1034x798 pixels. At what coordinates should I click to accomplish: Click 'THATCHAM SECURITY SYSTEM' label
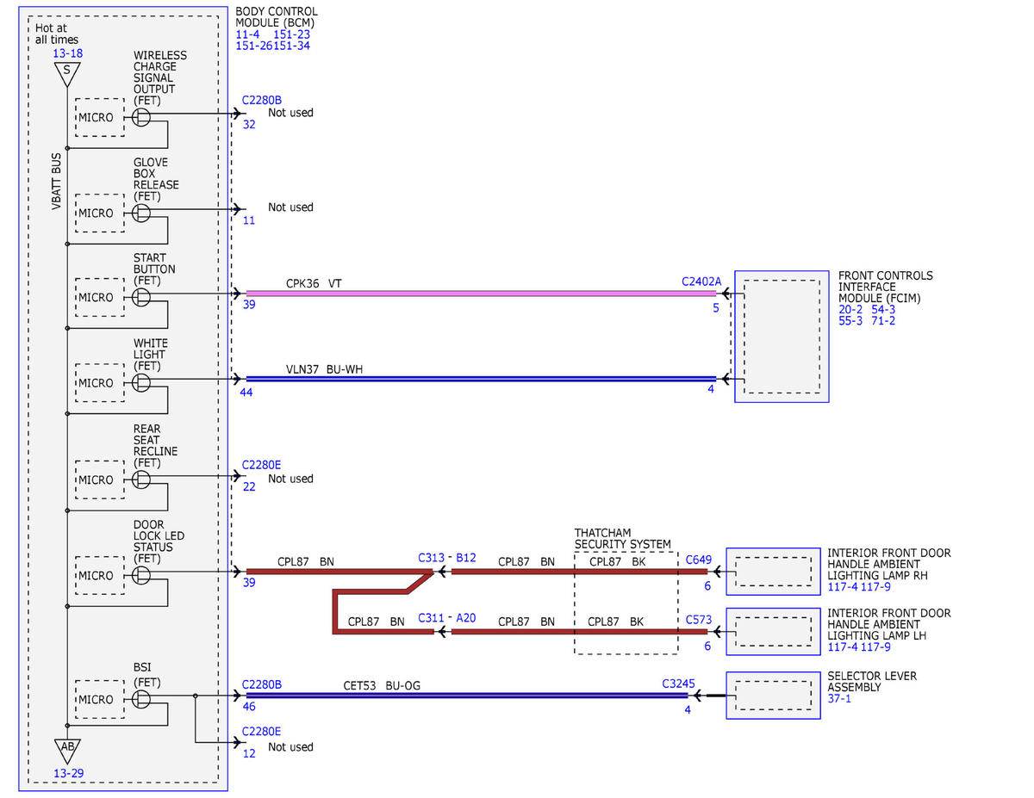coord(623,539)
